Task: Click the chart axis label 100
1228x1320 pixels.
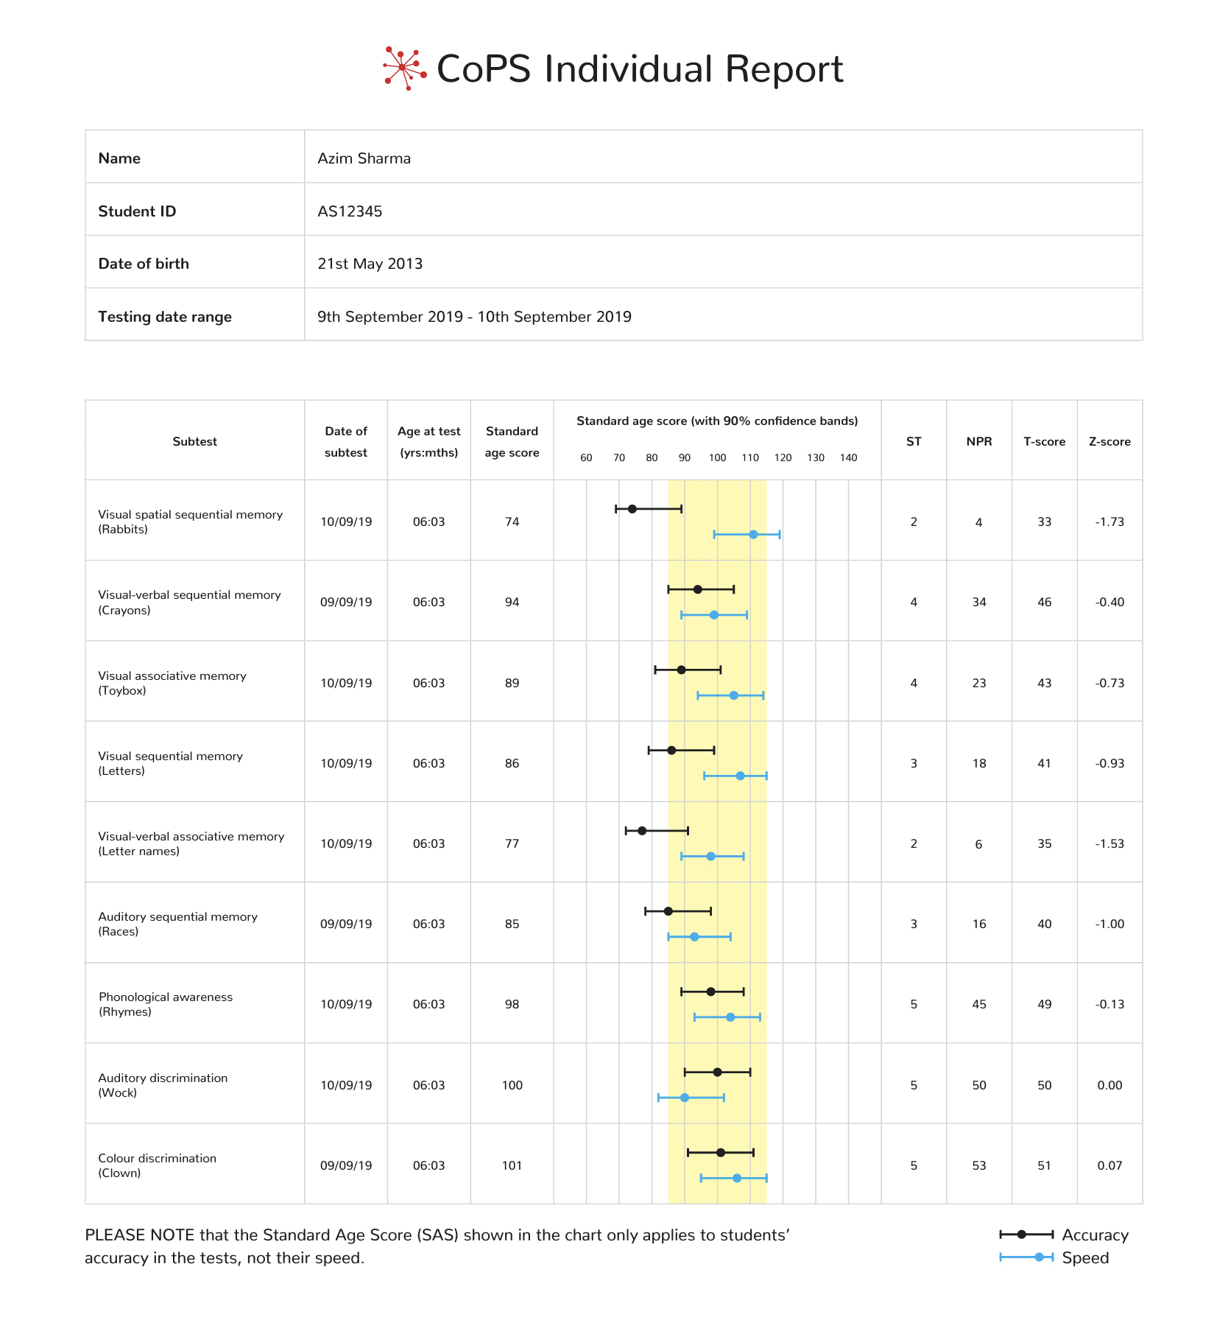Action: (x=717, y=457)
